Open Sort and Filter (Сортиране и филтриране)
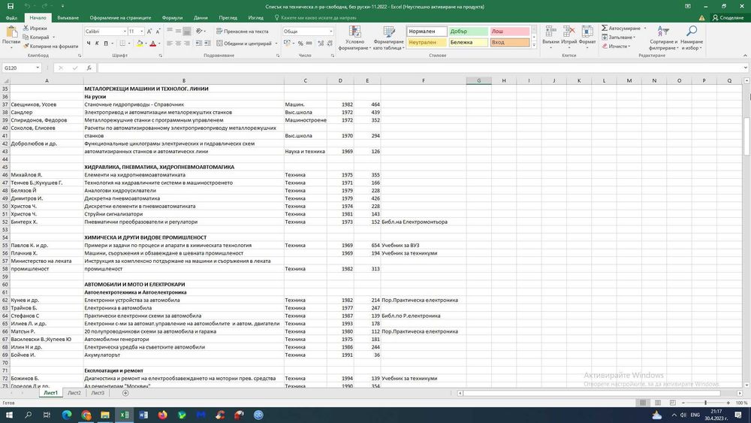The image size is (751, 423). (x=663, y=38)
